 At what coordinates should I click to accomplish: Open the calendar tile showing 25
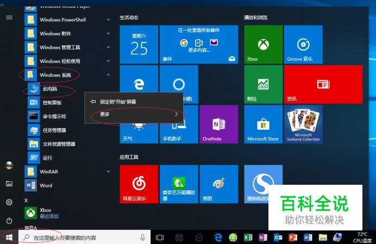[139, 45]
